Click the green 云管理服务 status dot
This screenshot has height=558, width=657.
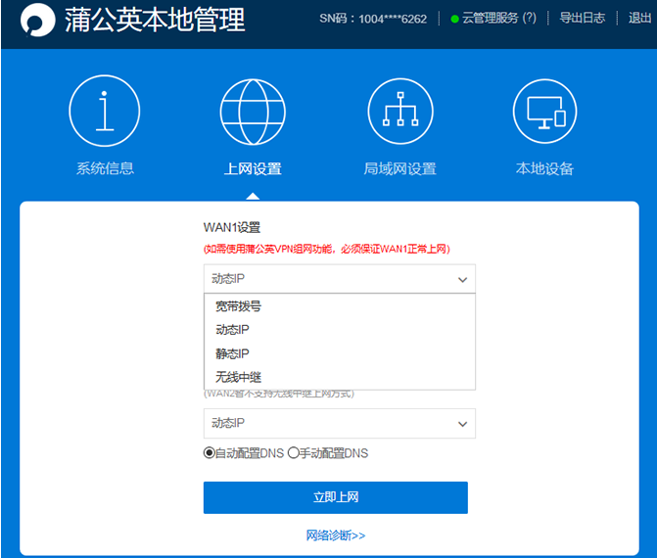pos(454,19)
